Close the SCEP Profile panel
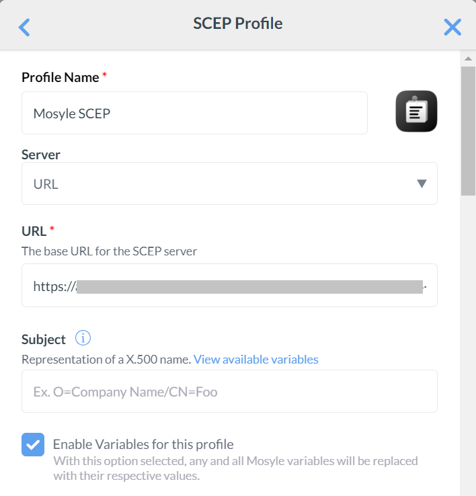 (x=452, y=27)
